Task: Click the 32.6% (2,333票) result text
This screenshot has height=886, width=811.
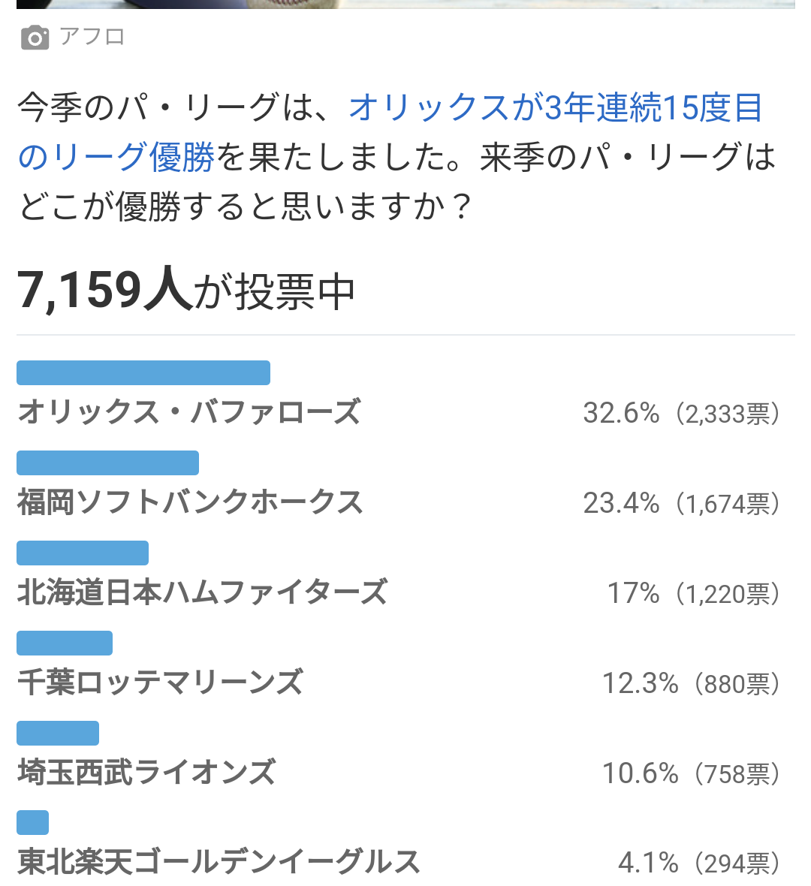Action: tap(682, 413)
